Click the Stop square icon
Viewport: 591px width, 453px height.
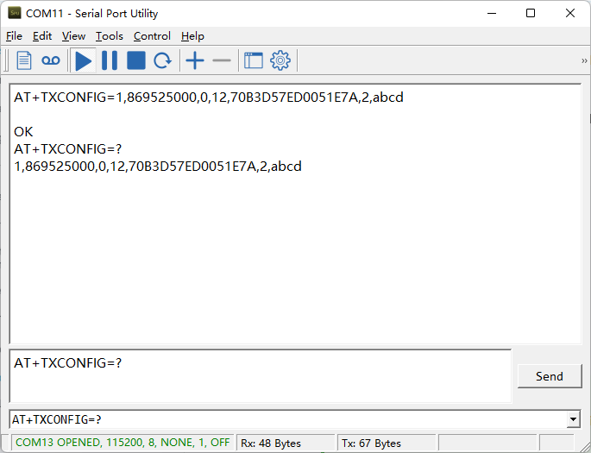(136, 60)
